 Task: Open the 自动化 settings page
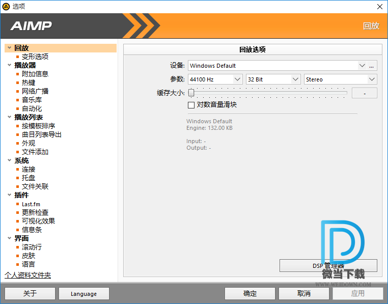pos(32,108)
